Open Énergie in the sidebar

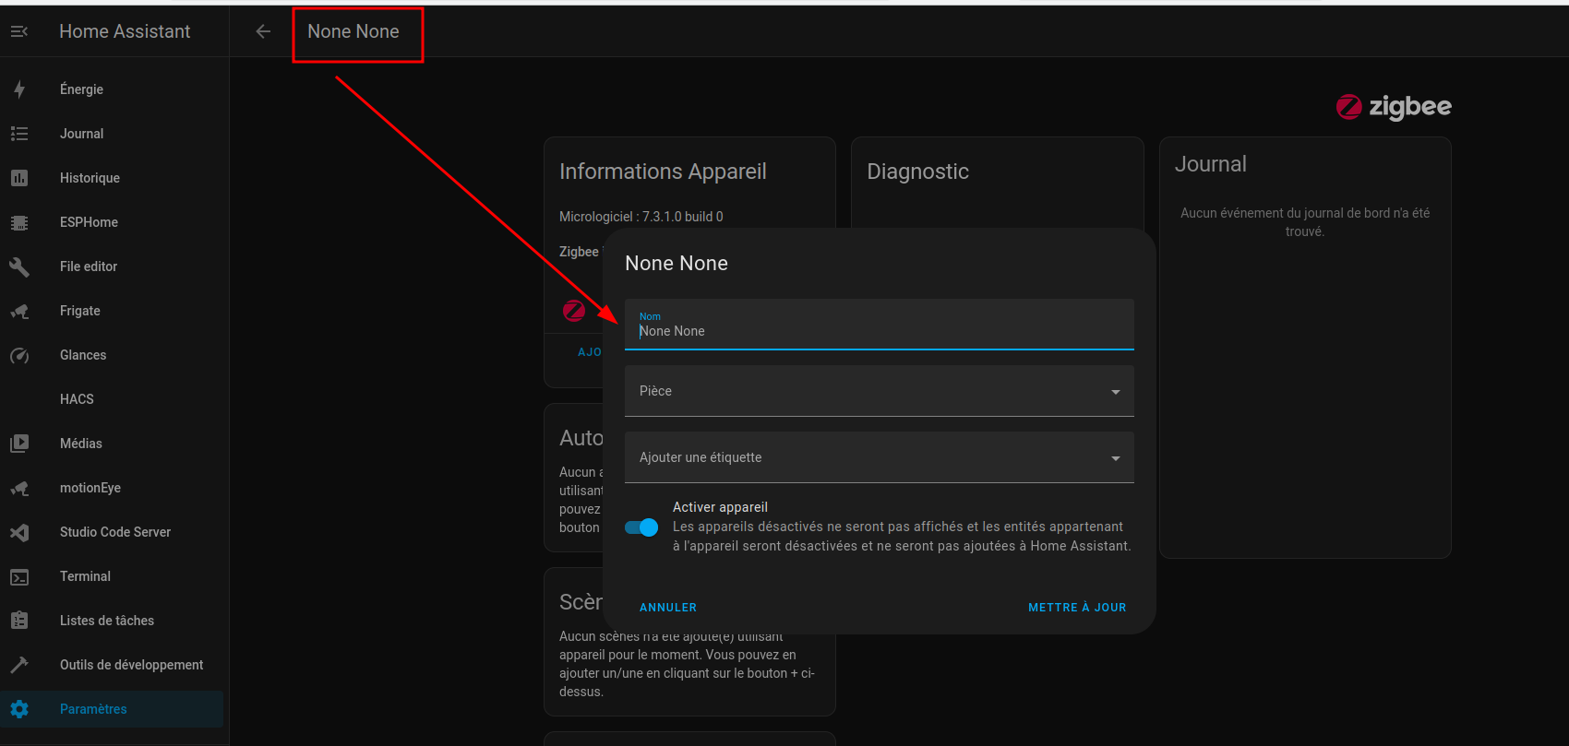coord(112,89)
